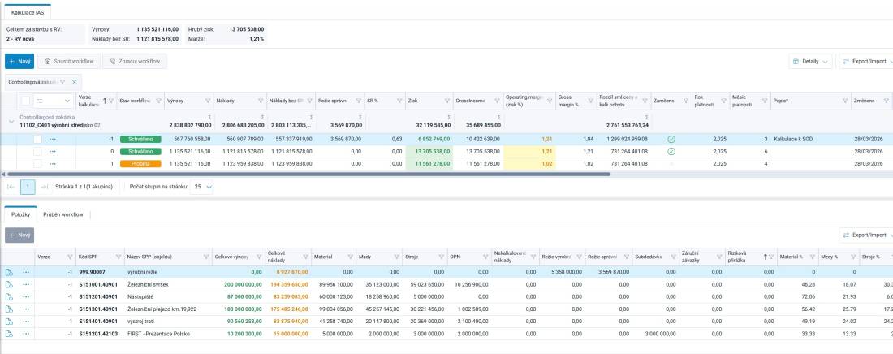Click the highlighted Zisk cell 13 705 538,00
893x354 pixels.
429,152
